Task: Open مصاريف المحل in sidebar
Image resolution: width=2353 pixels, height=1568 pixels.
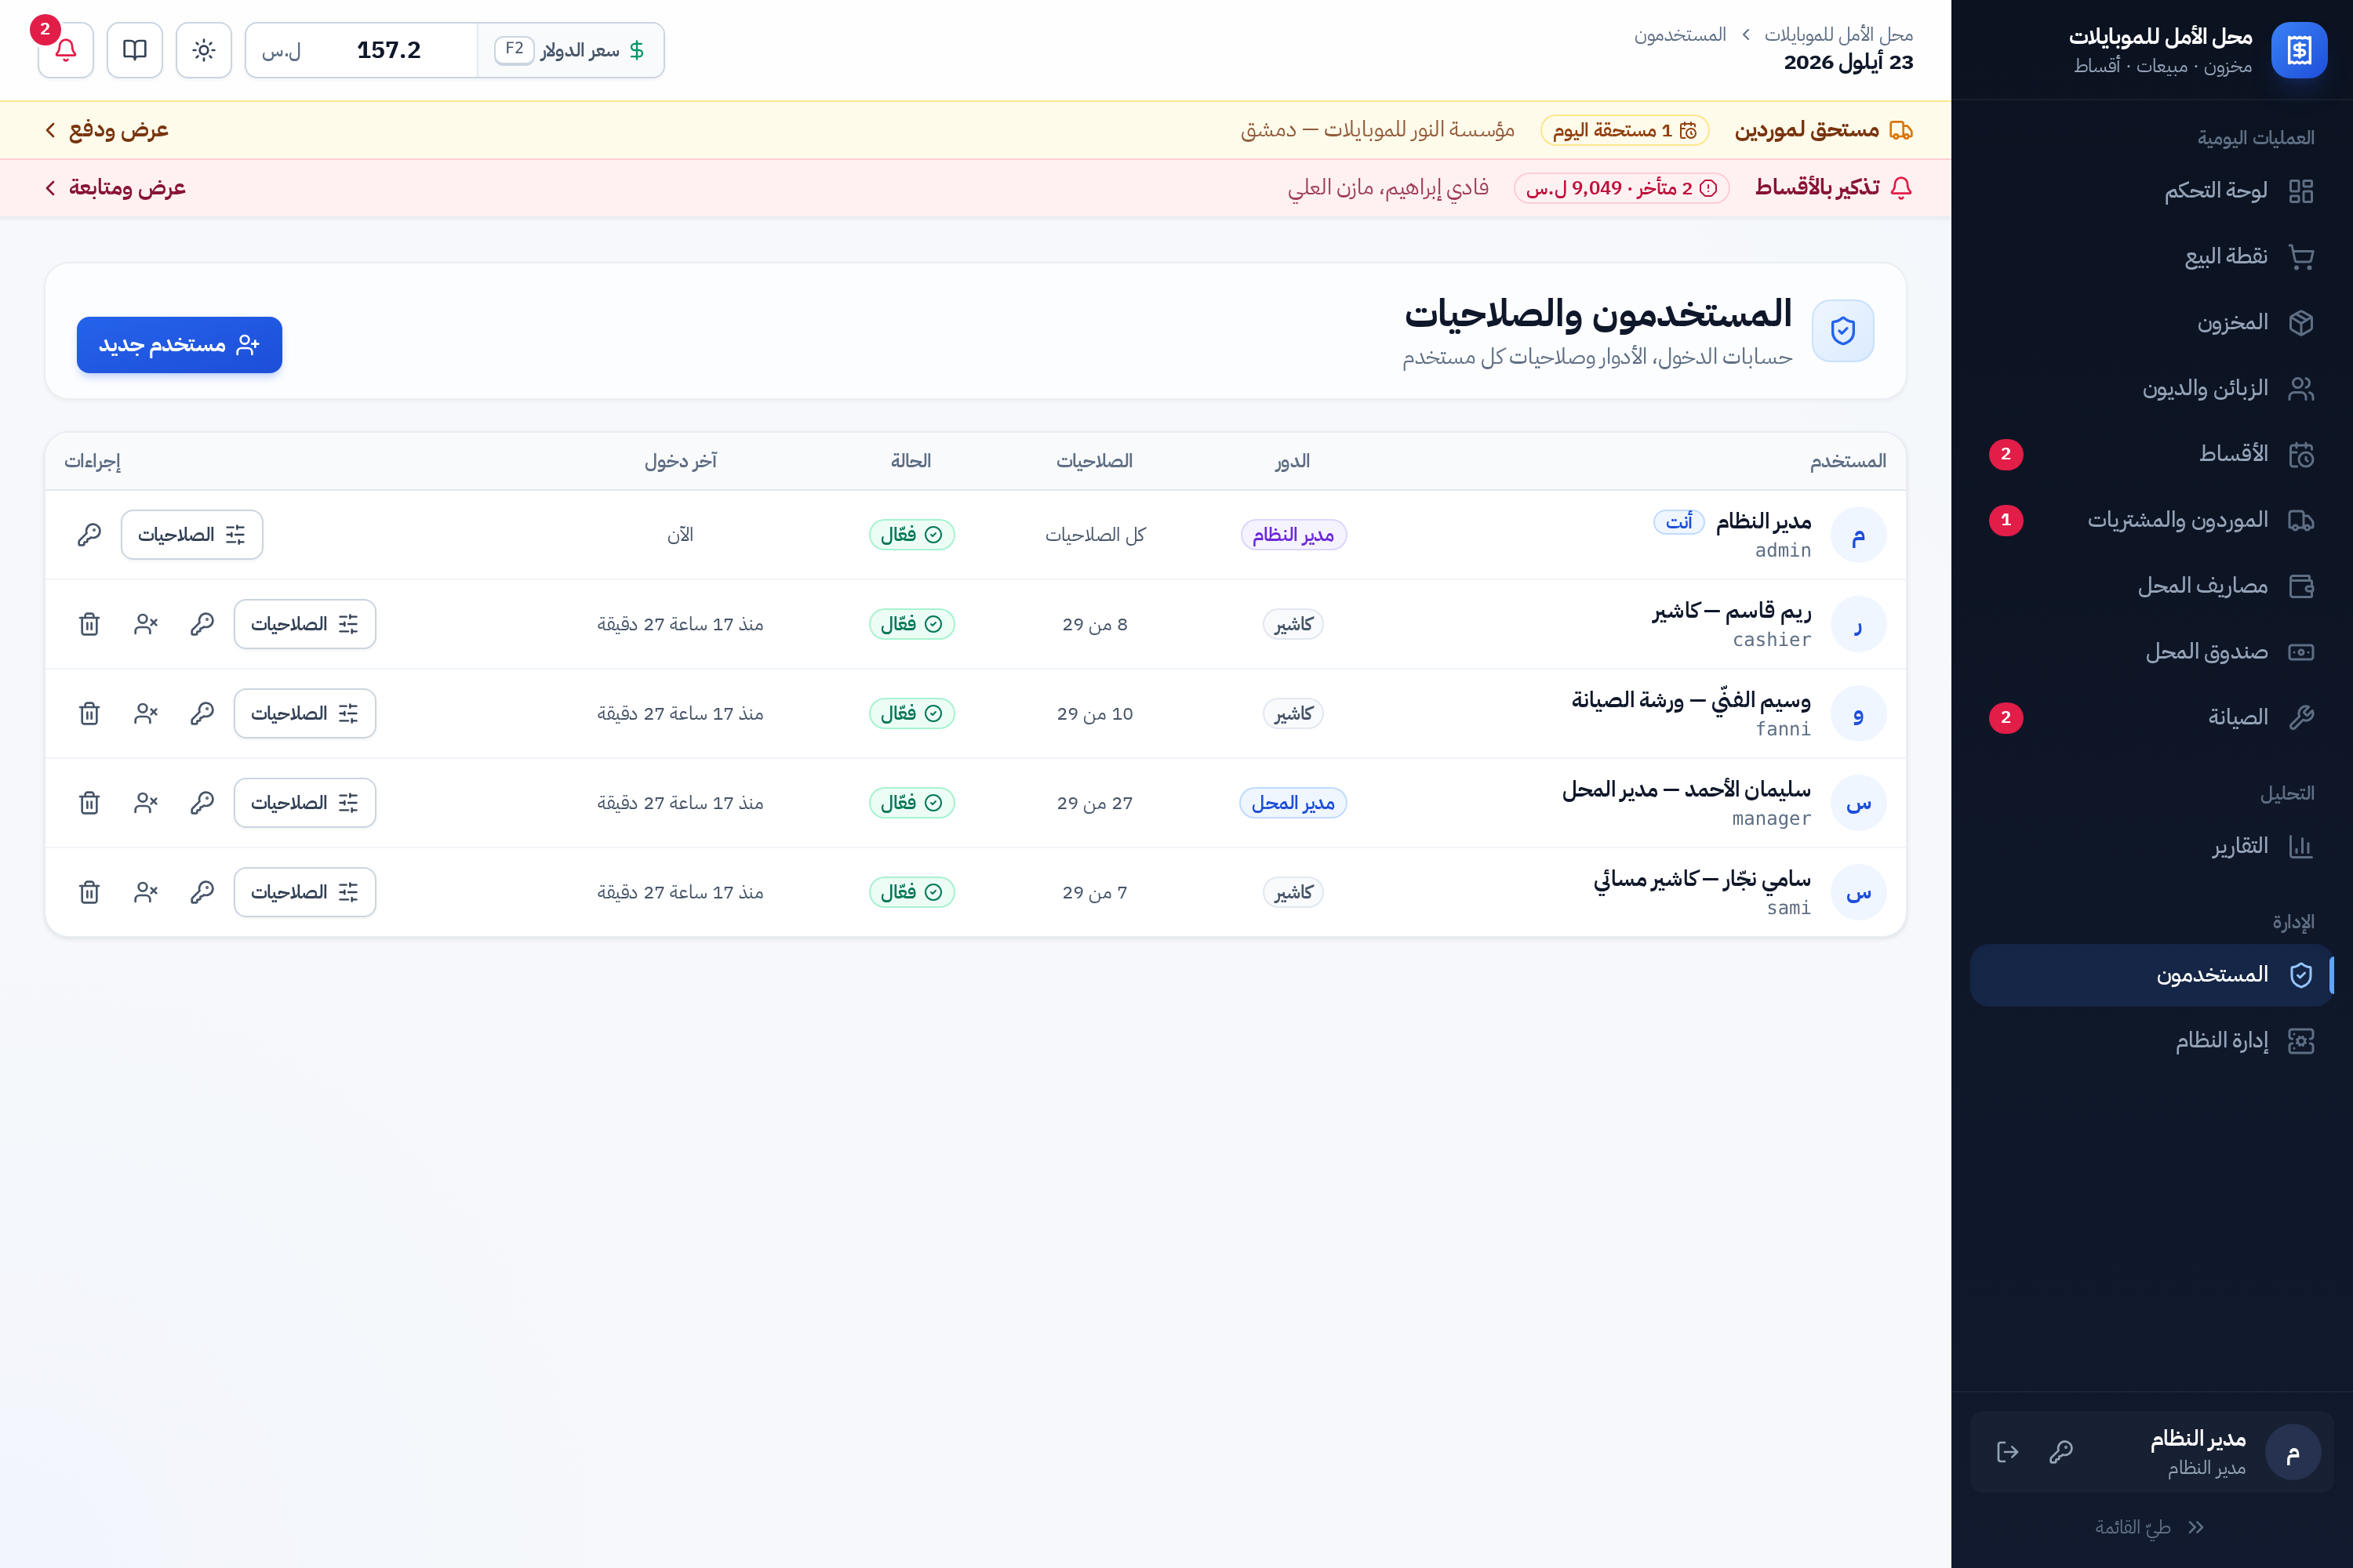Action: (x=2152, y=586)
